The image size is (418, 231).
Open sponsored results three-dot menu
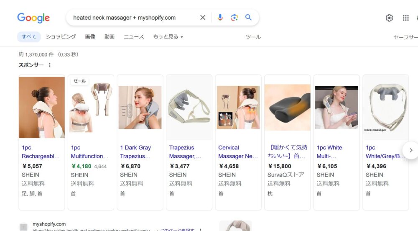[x=50, y=65]
